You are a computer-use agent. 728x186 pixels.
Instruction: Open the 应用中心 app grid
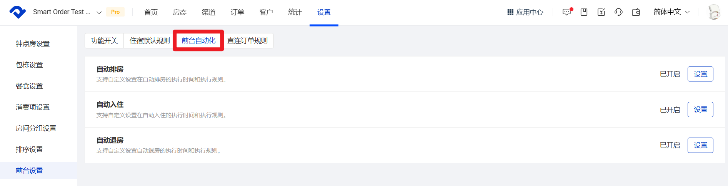point(525,12)
